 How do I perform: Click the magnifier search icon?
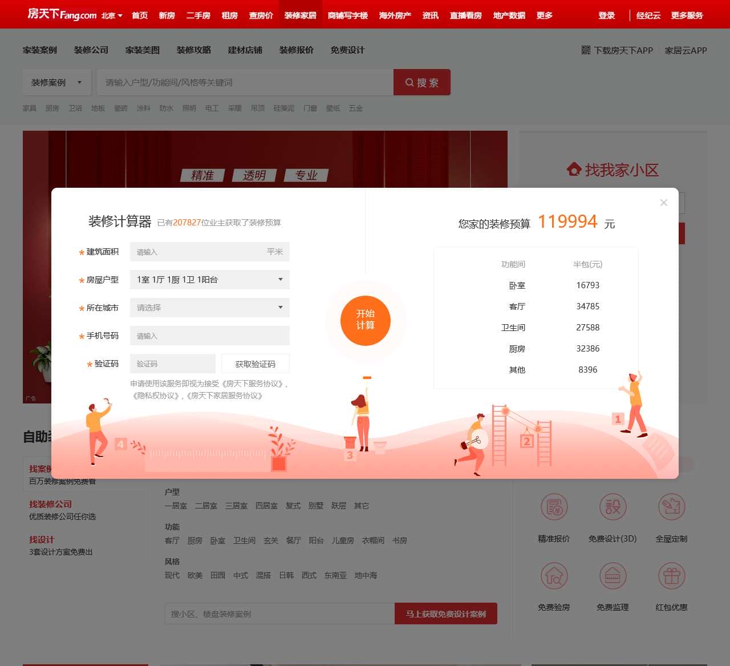pyautogui.click(x=409, y=82)
